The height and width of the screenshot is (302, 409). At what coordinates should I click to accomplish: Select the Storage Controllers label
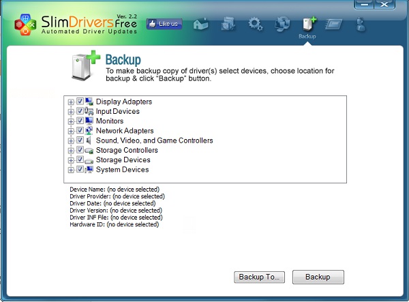127,150
